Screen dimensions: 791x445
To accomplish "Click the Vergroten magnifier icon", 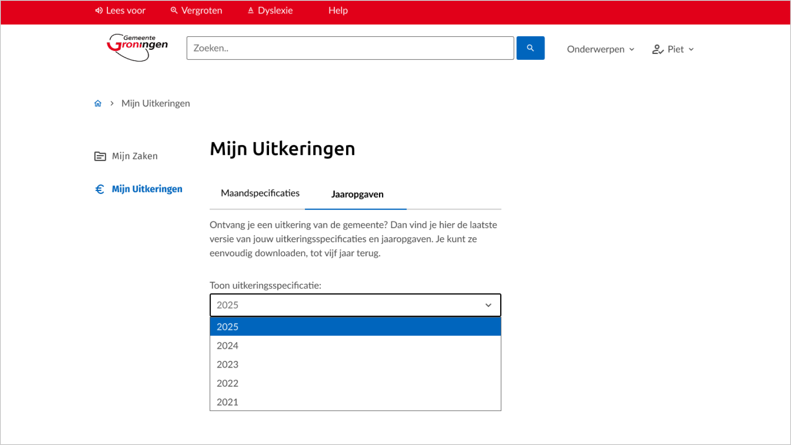I will [x=174, y=10].
